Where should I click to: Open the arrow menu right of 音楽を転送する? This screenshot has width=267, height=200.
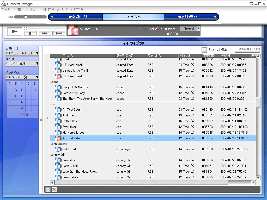point(215,17)
